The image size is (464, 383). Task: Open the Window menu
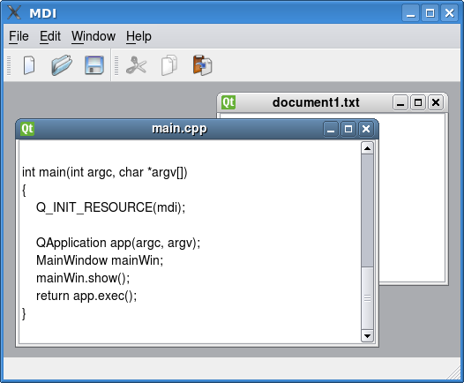pos(94,36)
